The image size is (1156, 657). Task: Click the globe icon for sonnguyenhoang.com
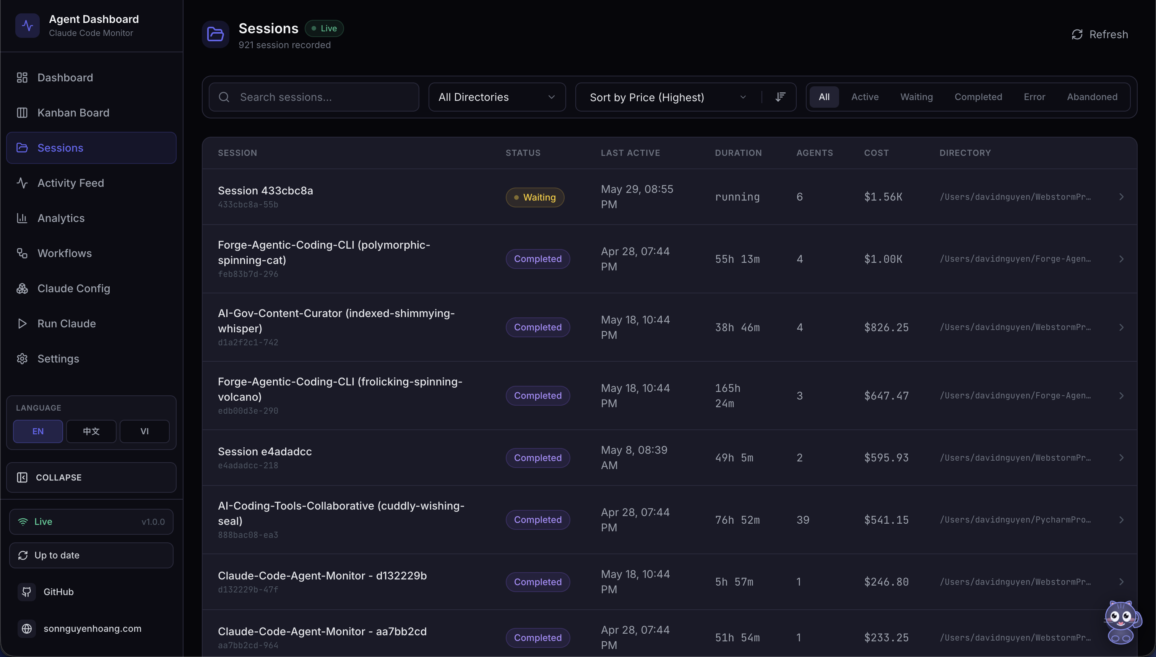pyautogui.click(x=27, y=629)
